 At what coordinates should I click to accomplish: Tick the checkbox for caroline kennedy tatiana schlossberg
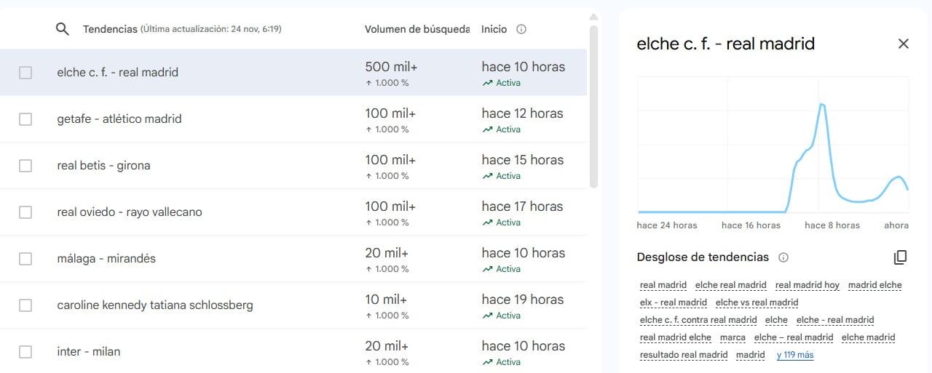point(25,305)
